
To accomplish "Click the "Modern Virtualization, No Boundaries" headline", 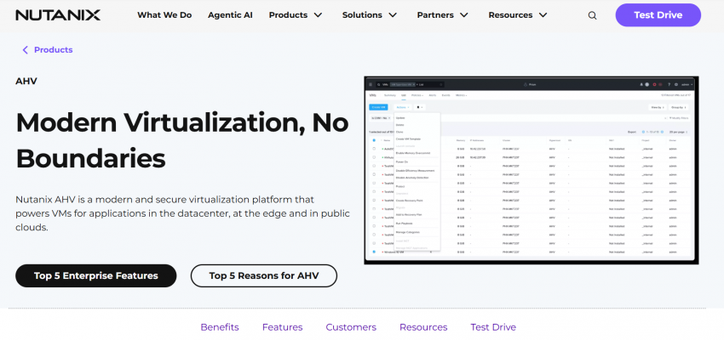I will click(x=182, y=140).
